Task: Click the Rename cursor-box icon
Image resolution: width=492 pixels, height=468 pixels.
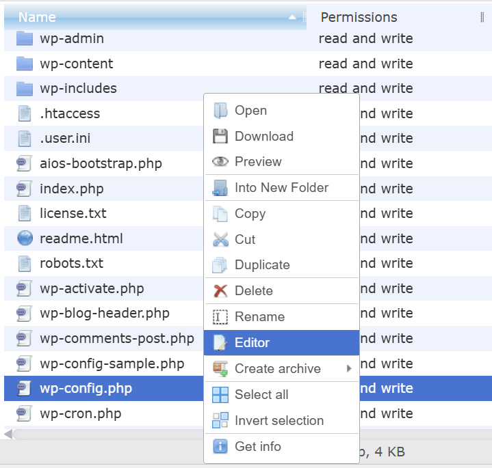Action: (220, 317)
